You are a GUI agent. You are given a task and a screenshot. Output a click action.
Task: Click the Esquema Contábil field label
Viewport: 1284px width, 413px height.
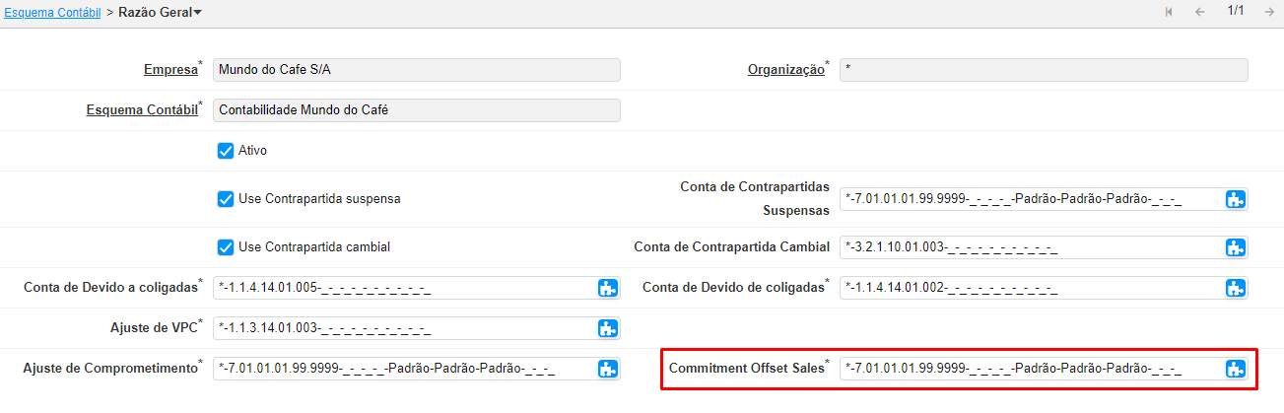[x=141, y=109]
